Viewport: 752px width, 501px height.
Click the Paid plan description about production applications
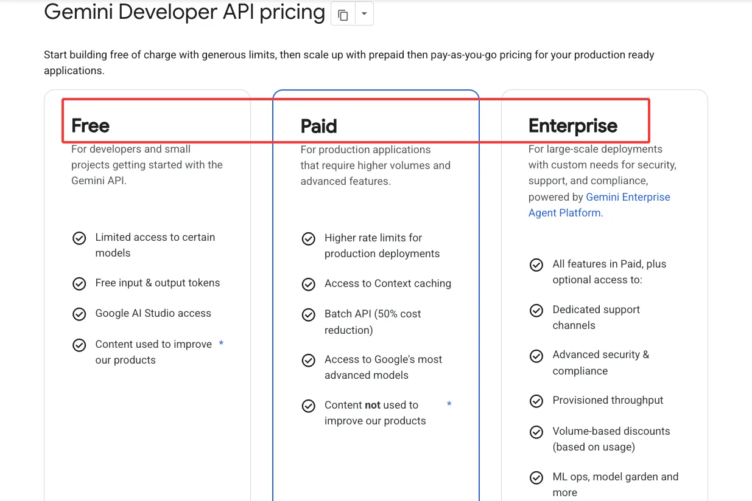[376, 165]
